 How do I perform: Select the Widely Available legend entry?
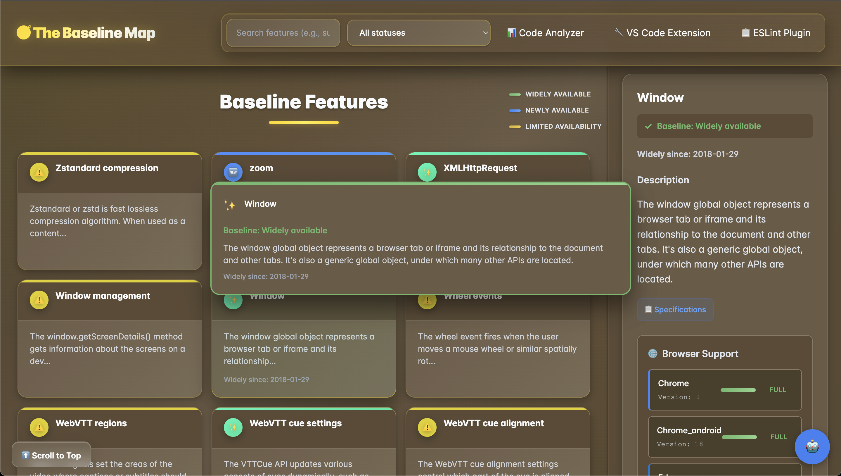558,94
